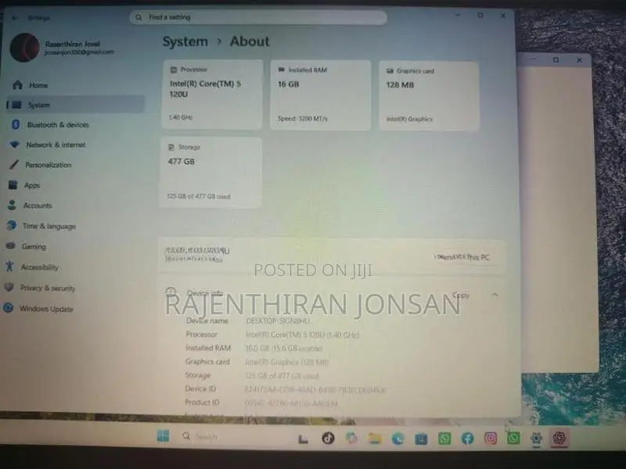Open Instagram from the taskbar
Screen dimensions: 626x469
coord(491,439)
